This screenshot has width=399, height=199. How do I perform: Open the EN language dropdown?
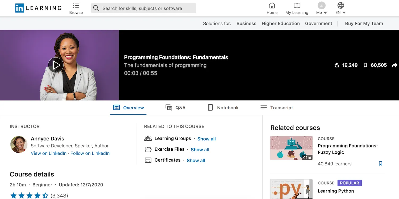point(340,8)
